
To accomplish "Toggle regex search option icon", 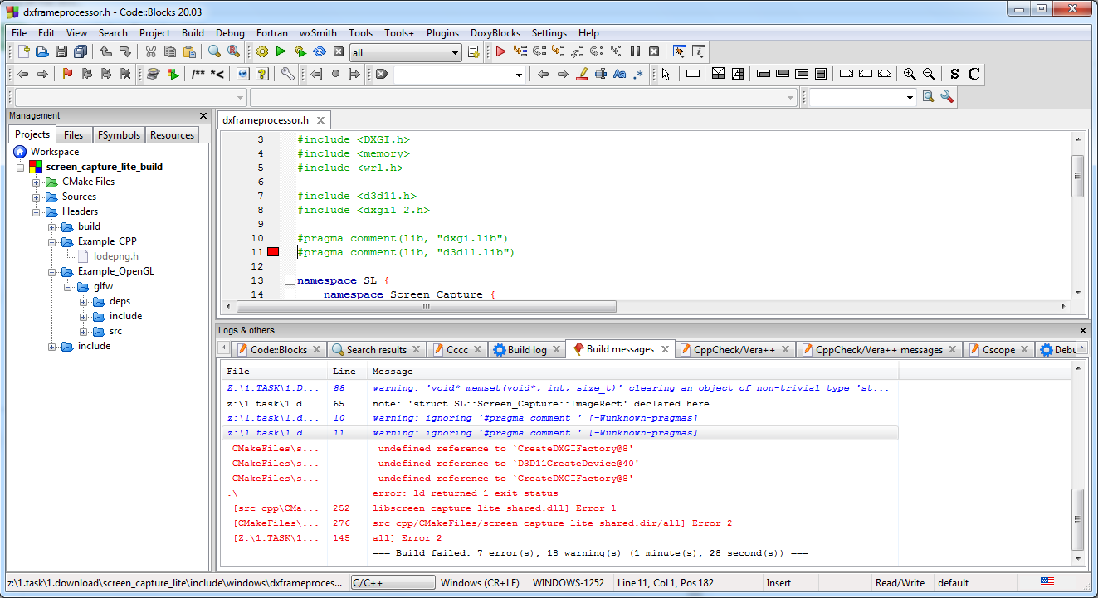I will (x=638, y=75).
